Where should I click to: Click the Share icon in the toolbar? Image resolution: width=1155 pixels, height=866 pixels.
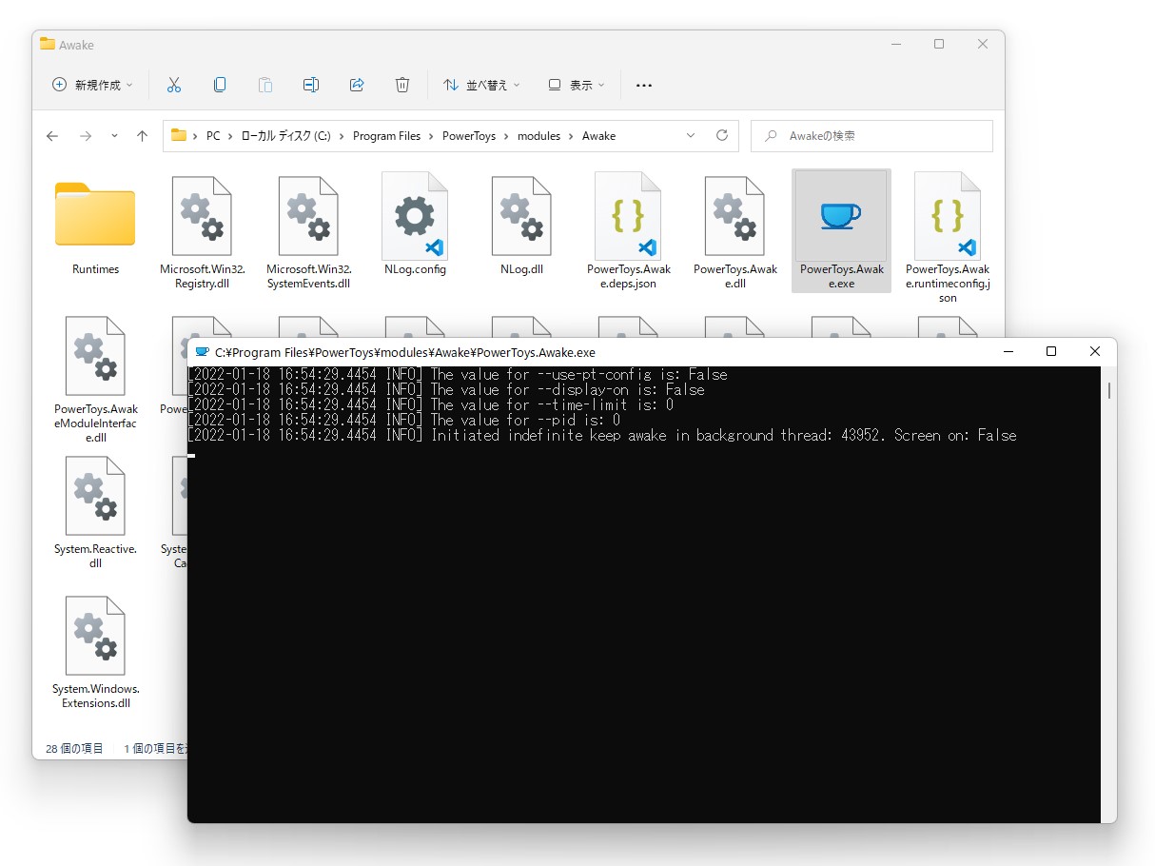coord(357,85)
